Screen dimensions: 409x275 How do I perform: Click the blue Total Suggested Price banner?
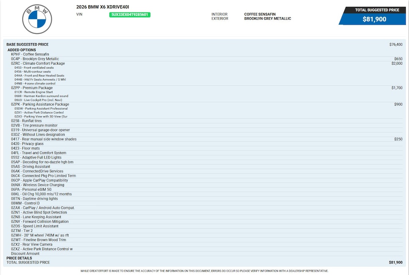pos(373,16)
